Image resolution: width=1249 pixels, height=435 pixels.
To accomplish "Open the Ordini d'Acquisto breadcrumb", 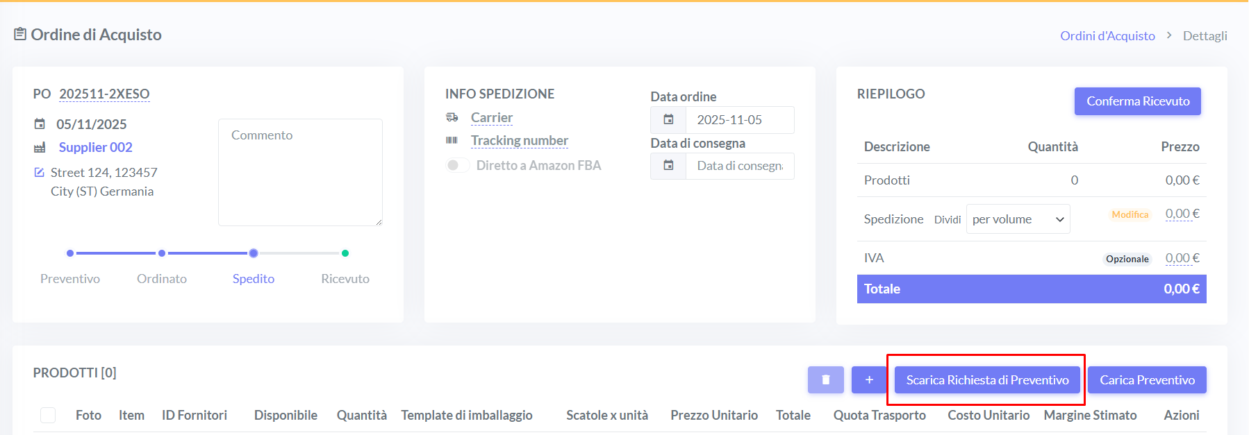I will pos(1107,35).
